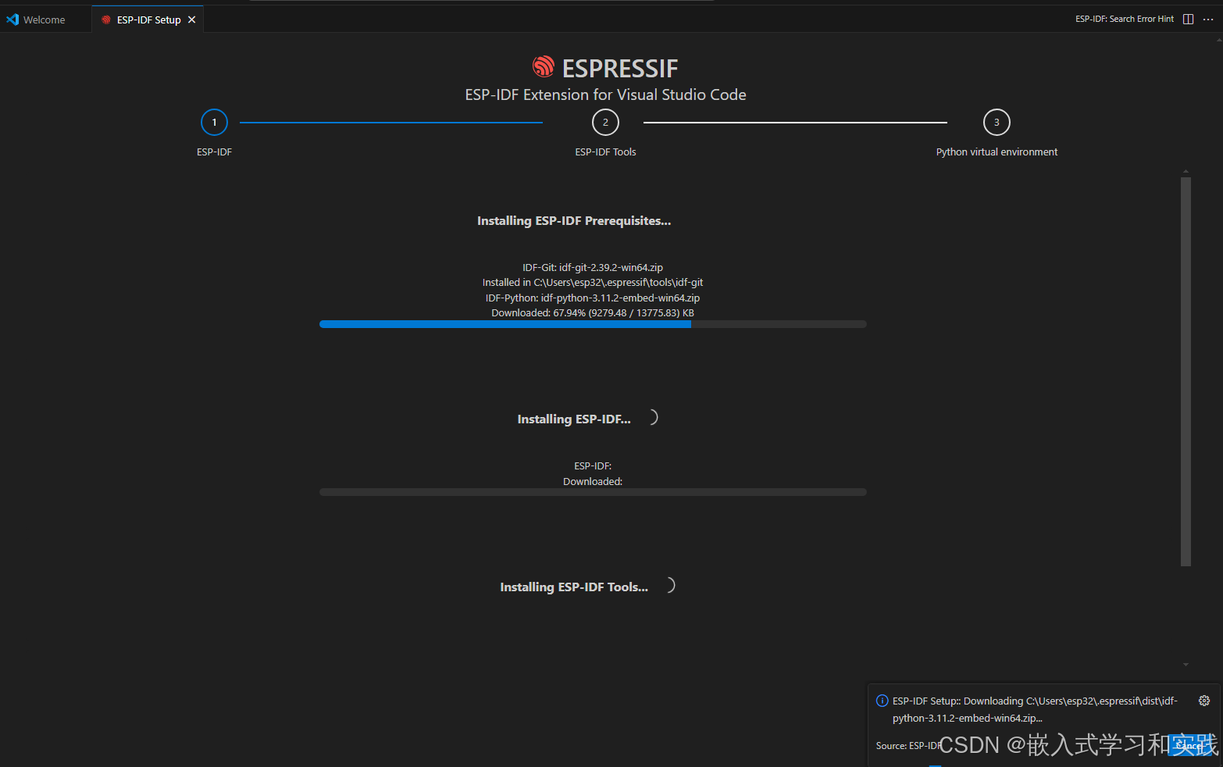
Task: Select the ESP-IDF Setup tab
Action: [x=148, y=20]
